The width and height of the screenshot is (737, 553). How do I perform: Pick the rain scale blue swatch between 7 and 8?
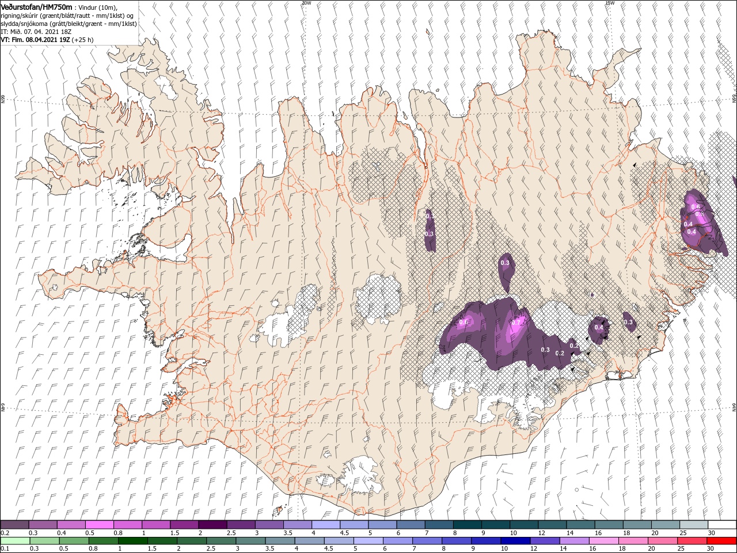428,540
